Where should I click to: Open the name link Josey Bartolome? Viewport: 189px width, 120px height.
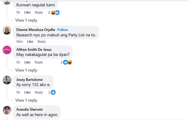pos(29,80)
